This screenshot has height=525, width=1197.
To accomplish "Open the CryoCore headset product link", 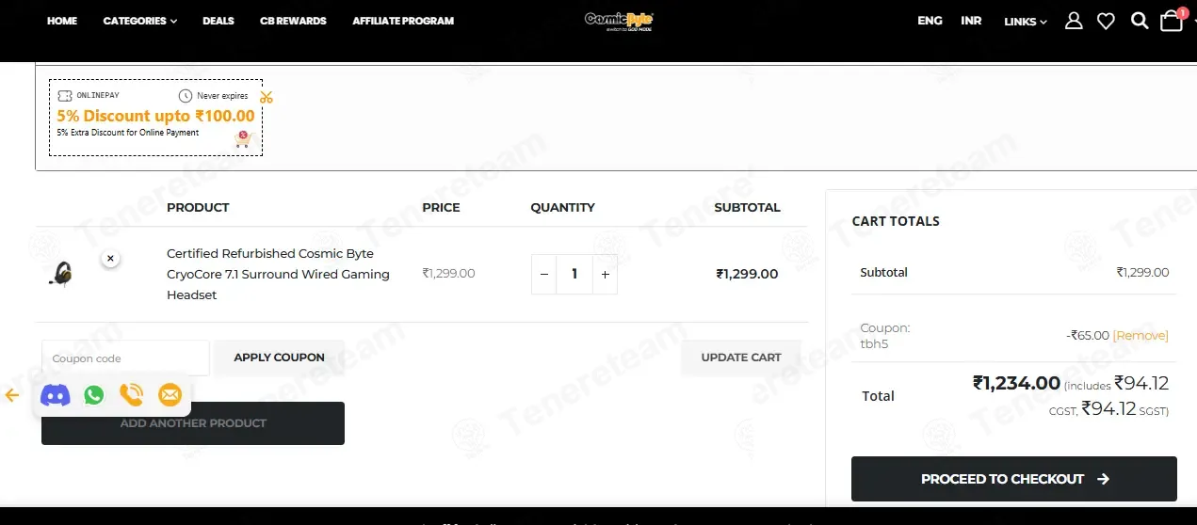I will click(x=278, y=274).
